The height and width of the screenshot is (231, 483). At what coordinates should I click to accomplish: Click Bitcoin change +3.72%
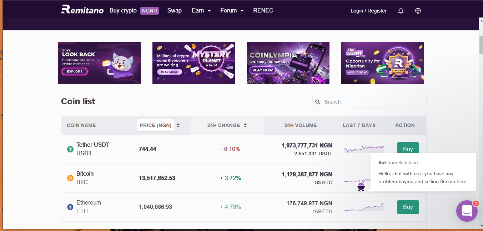pyautogui.click(x=230, y=178)
